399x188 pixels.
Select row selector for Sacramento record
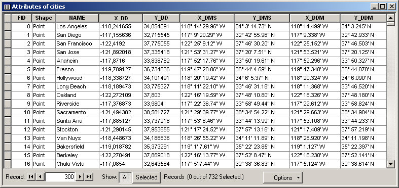pos(8,112)
